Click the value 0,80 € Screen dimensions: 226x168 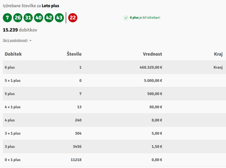click(x=157, y=160)
